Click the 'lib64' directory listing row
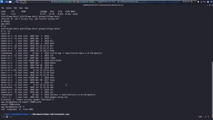The image size is (213, 120). [28, 58]
